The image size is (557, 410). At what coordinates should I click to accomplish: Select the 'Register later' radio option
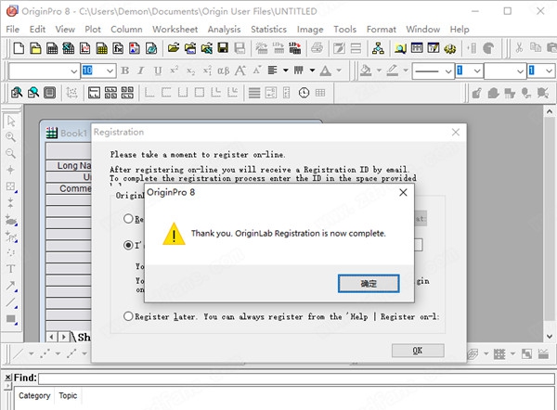pyautogui.click(x=128, y=316)
